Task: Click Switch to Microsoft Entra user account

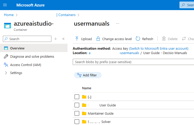Action: pos(159,48)
